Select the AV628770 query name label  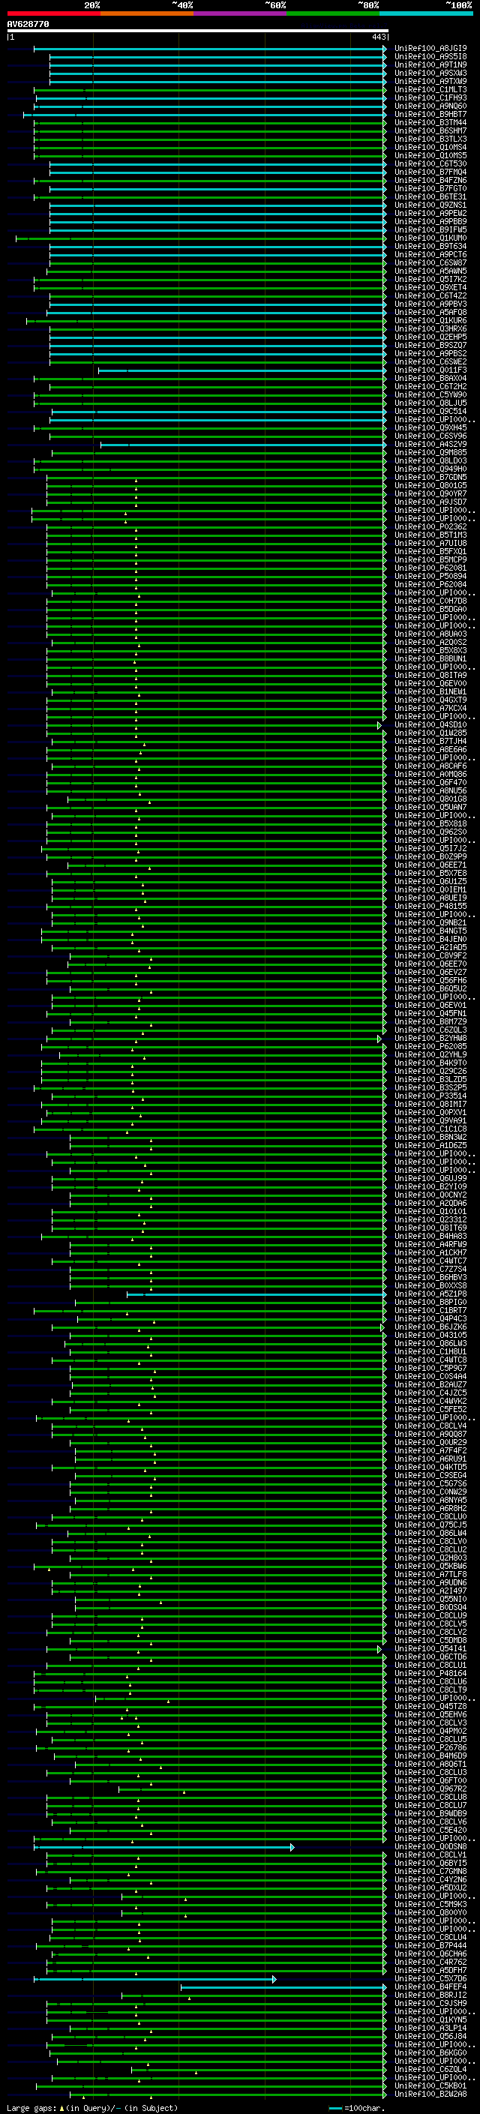point(28,25)
